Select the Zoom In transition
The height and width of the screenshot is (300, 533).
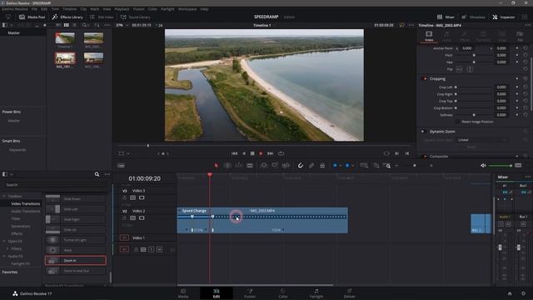point(76,261)
